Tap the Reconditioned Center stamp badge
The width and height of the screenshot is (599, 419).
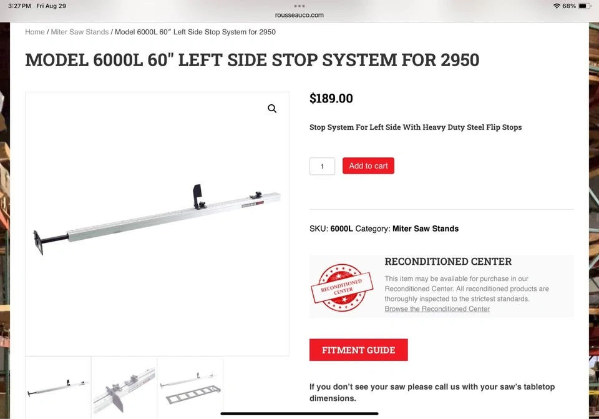(342, 287)
